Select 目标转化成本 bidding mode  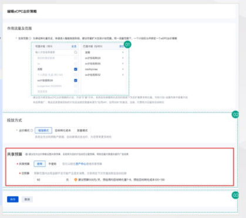click(63, 131)
